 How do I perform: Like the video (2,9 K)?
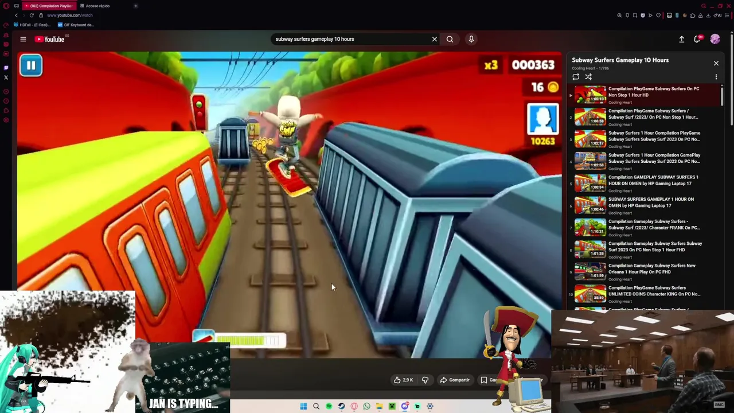[403, 380]
